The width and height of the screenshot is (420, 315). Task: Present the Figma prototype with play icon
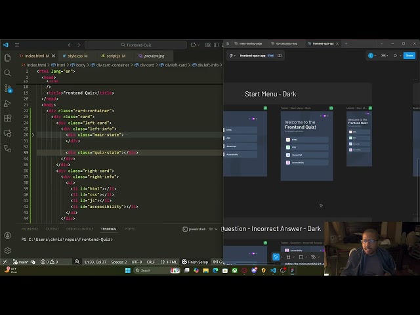pyautogui.click(x=395, y=55)
